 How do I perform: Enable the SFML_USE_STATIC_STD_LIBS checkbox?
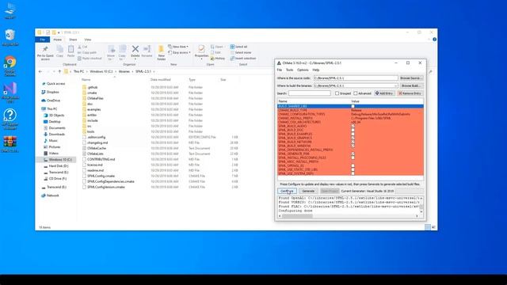pyautogui.click(x=353, y=169)
